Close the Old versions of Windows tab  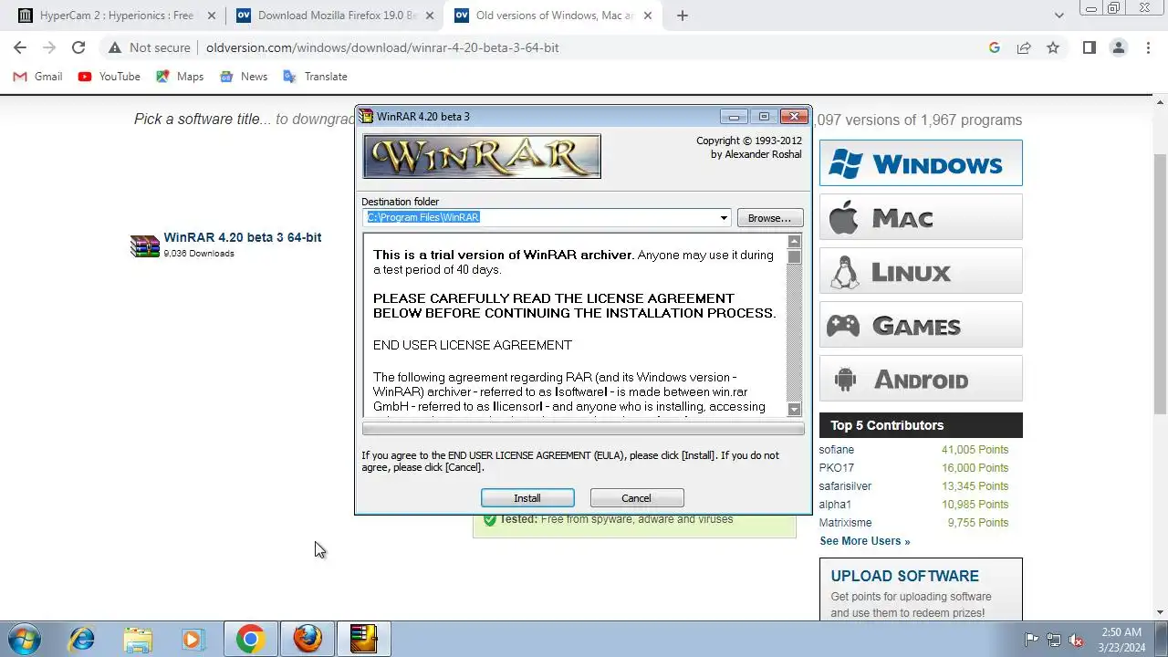click(x=648, y=16)
